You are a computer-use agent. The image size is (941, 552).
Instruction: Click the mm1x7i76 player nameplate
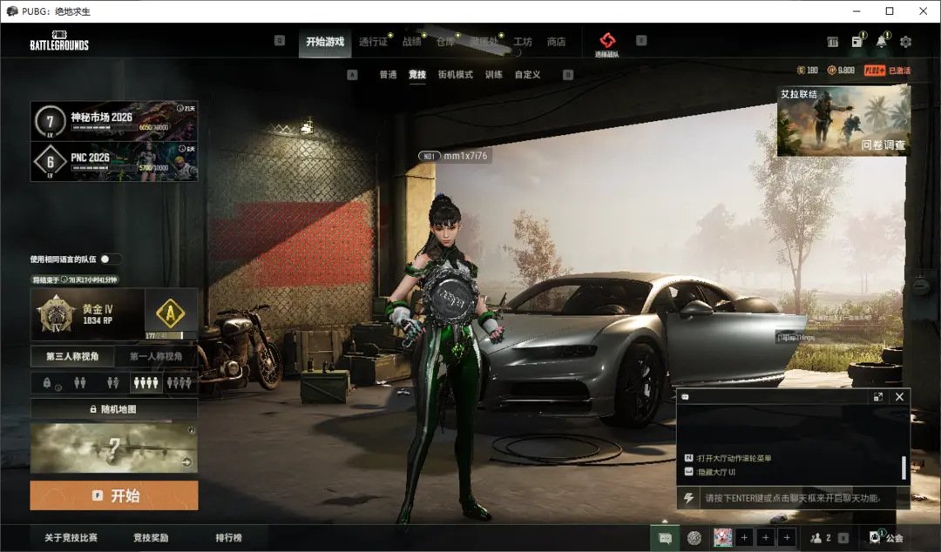click(x=455, y=156)
